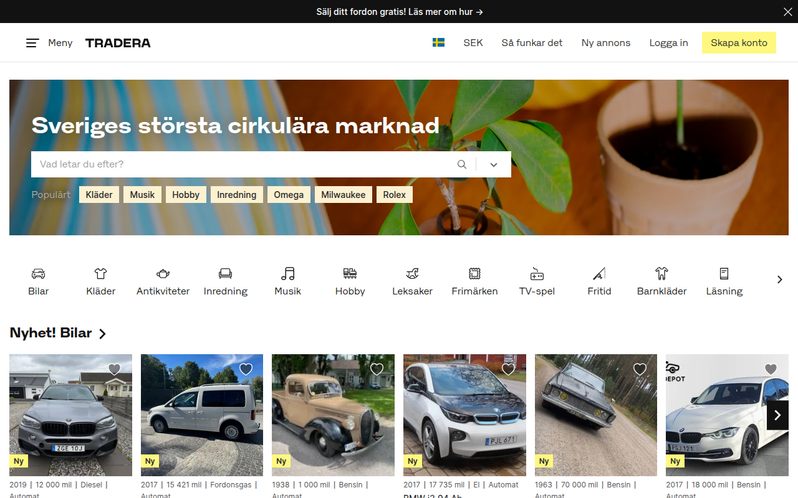The width and height of the screenshot is (798, 498).
Task: Select Logga in
Action: 669,43
